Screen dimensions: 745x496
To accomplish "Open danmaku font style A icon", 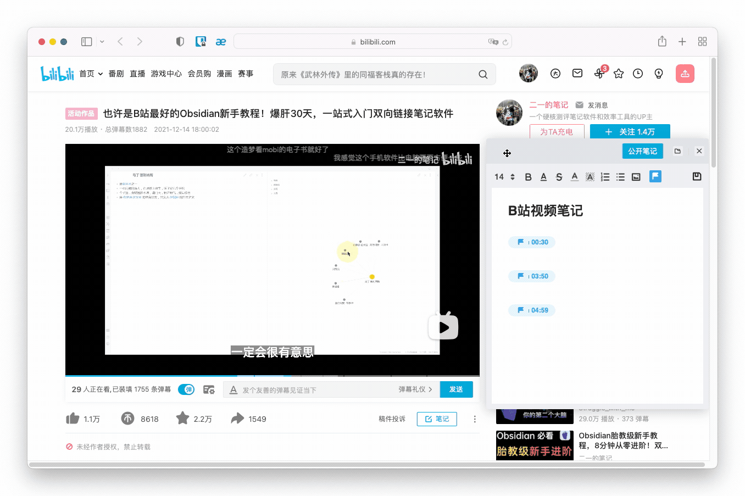I will click(233, 389).
